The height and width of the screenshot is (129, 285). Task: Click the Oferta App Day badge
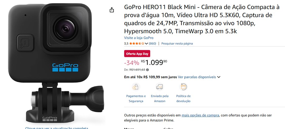pyautogui.click(x=137, y=54)
